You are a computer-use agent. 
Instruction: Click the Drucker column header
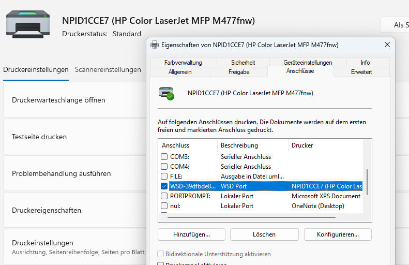pyautogui.click(x=326, y=145)
